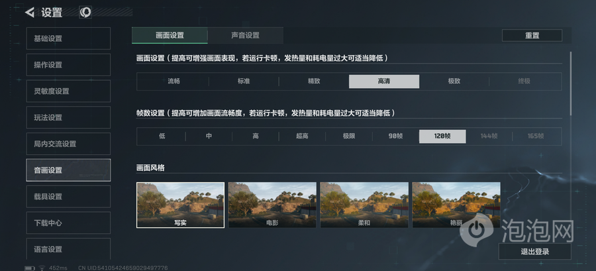The height and width of the screenshot is (271, 596).
Task: Open 灵敏度设置 sidebar item
Action: 68,91
